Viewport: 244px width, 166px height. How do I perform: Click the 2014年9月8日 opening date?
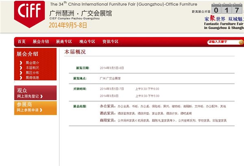tap(109, 96)
